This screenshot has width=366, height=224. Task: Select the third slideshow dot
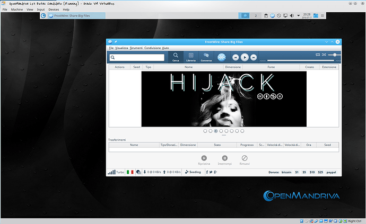click(x=216, y=131)
